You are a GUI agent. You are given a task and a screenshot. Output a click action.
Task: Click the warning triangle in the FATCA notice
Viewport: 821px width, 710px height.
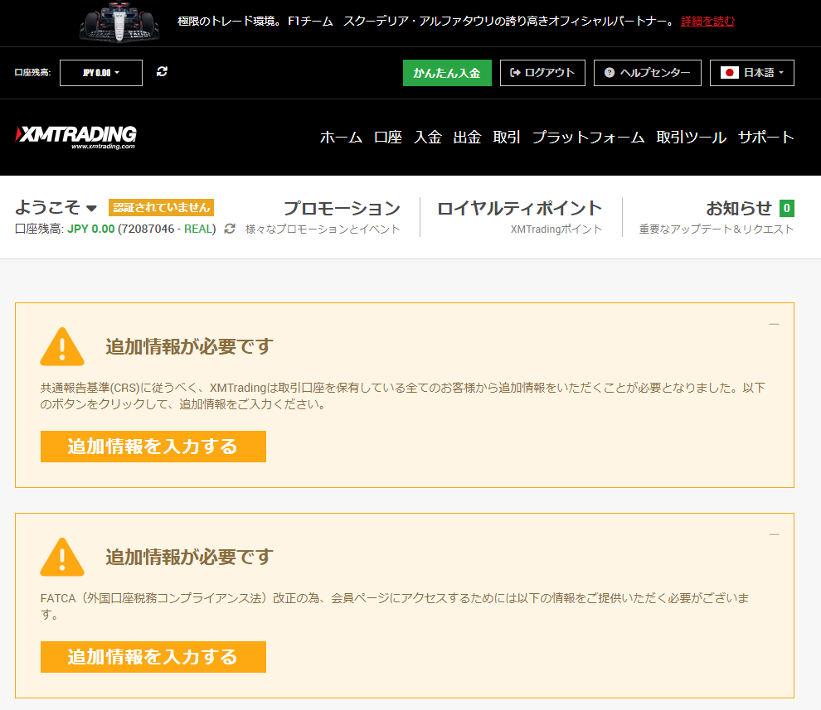click(x=62, y=558)
